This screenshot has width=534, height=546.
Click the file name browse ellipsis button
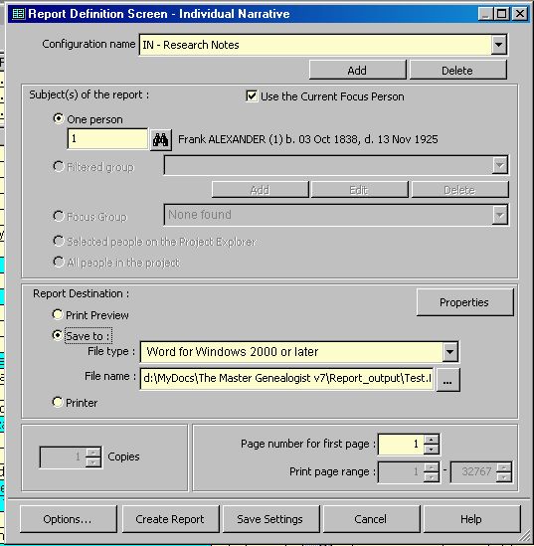[448, 380]
